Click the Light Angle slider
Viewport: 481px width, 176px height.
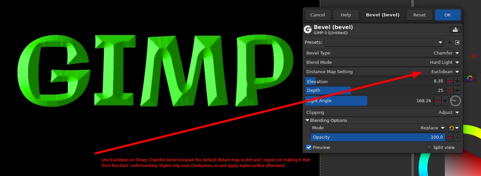pos(369,101)
